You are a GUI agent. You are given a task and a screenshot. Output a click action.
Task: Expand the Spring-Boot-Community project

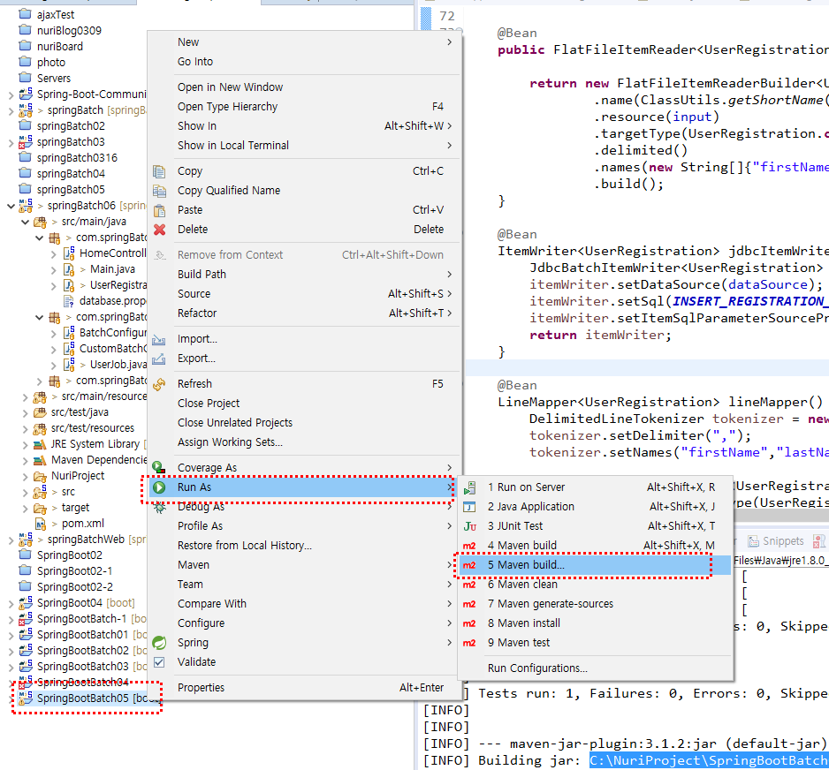[x=11, y=94]
